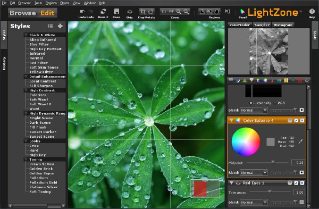Disable the Red Eyes 1 tool checkbox
This screenshot has height=209, width=319.
(x=296, y=183)
